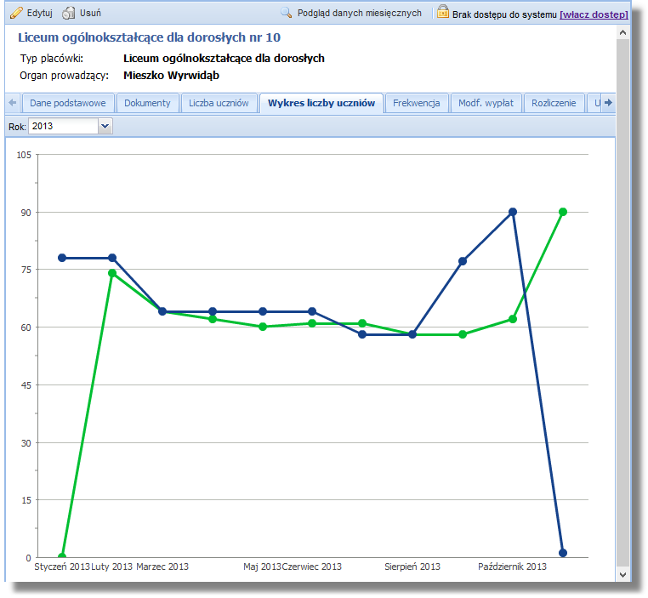Click green data point for Luty 2013

pyautogui.click(x=112, y=273)
